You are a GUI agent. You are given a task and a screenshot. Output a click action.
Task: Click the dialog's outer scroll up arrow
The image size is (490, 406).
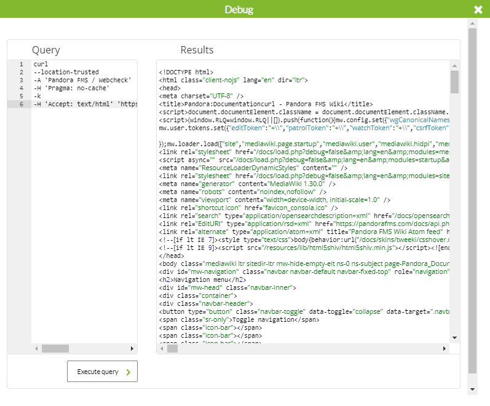pos(473,23)
